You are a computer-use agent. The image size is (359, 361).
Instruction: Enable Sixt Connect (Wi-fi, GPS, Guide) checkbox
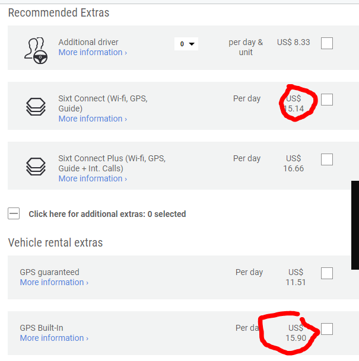click(x=326, y=100)
